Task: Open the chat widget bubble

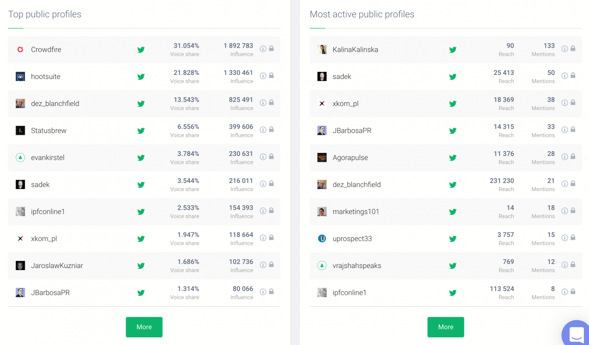Action: (x=576, y=334)
